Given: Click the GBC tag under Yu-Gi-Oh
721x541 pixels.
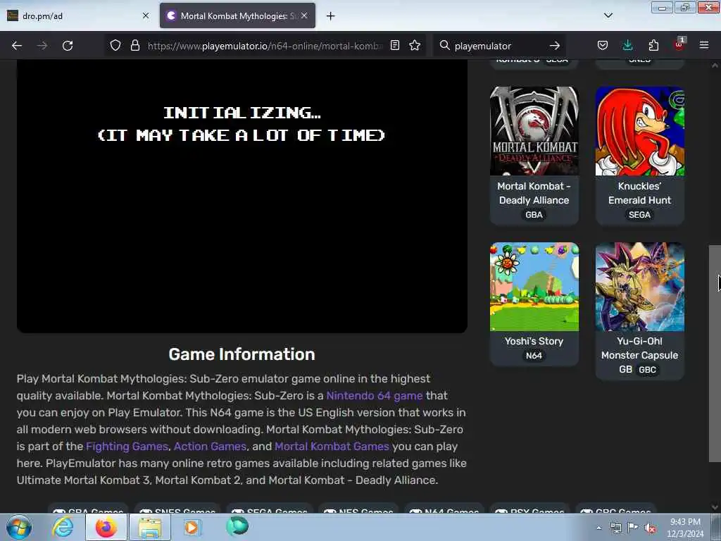Looking at the screenshot, I should coord(648,370).
